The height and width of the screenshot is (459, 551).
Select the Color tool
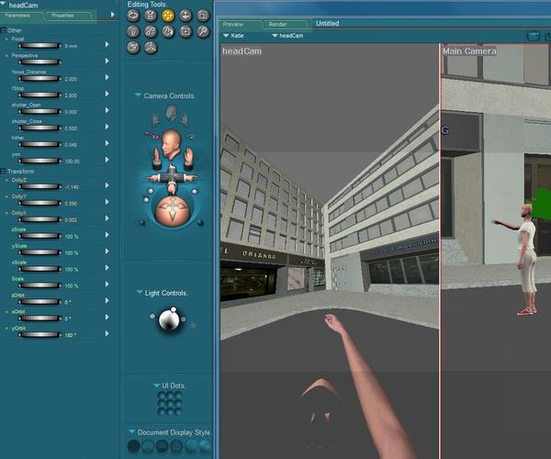168,31
